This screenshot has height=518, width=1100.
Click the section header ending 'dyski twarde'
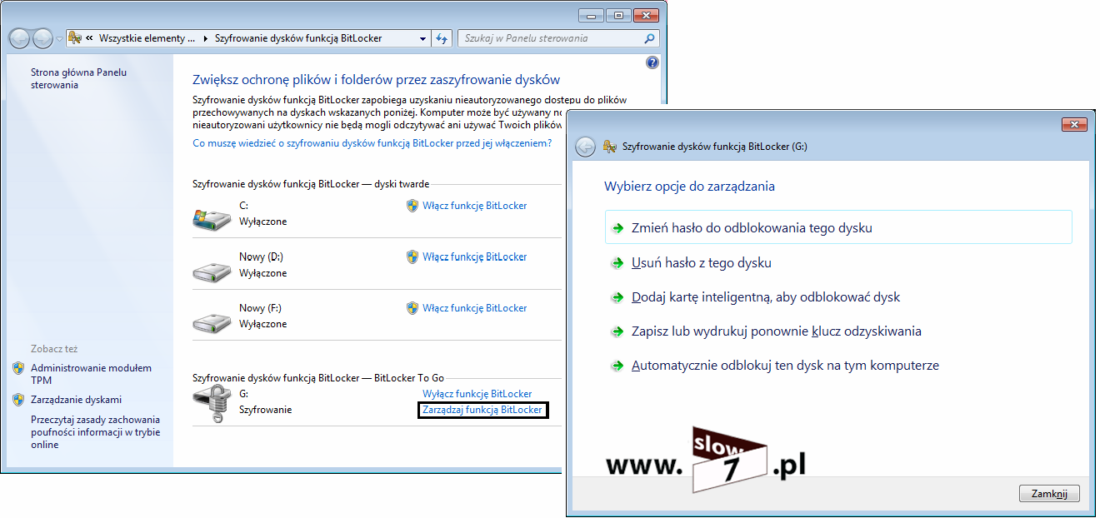(x=311, y=184)
